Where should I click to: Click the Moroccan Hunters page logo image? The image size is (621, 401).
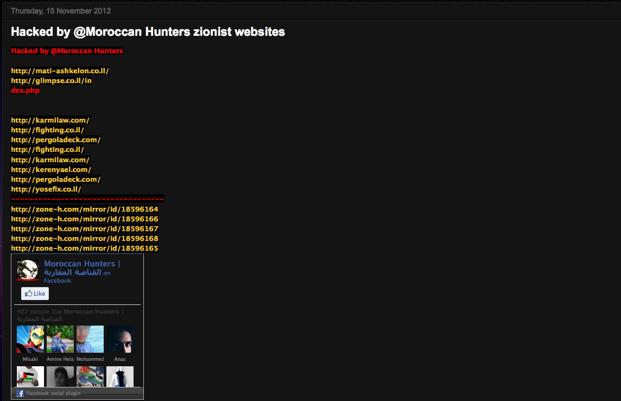pyautogui.click(x=28, y=270)
